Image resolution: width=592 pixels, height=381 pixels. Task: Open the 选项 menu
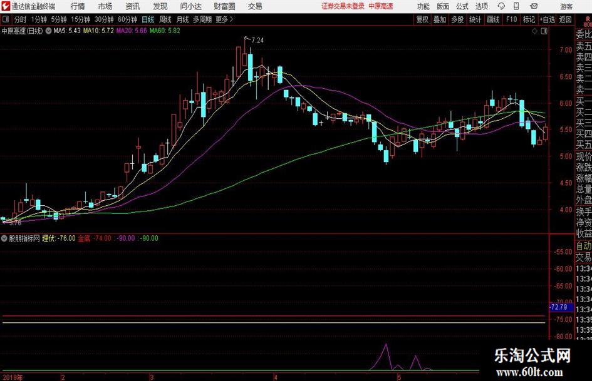[481, 6]
